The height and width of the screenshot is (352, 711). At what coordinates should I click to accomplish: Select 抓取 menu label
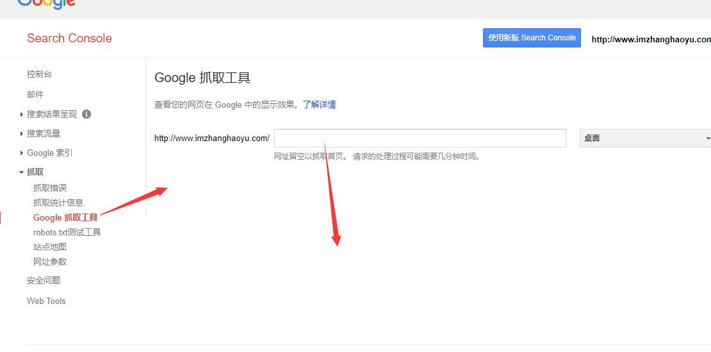[x=35, y=172]
